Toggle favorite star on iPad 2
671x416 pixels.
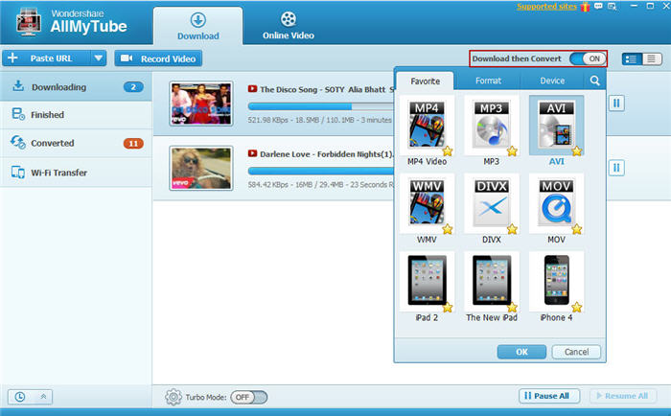click(448, 308)
